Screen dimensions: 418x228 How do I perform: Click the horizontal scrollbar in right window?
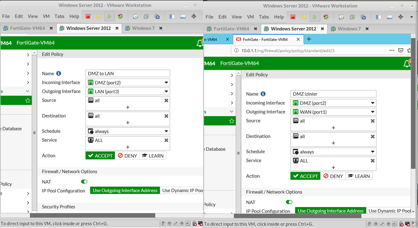pyautogui.click(x=298, y=216)
